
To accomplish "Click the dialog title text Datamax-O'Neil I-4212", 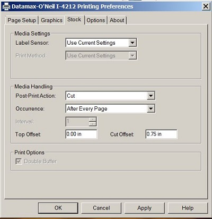I will (x=44, y=6).
